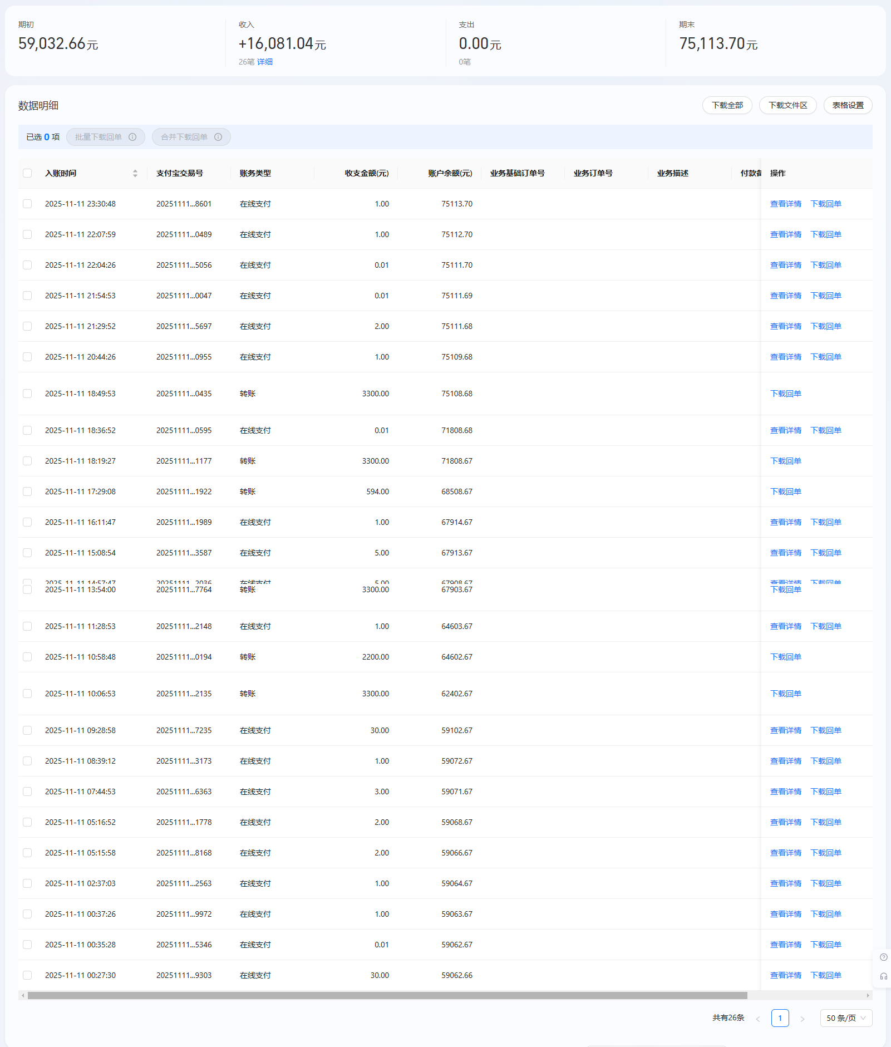Go to next page arrow

click(802, 1019)
